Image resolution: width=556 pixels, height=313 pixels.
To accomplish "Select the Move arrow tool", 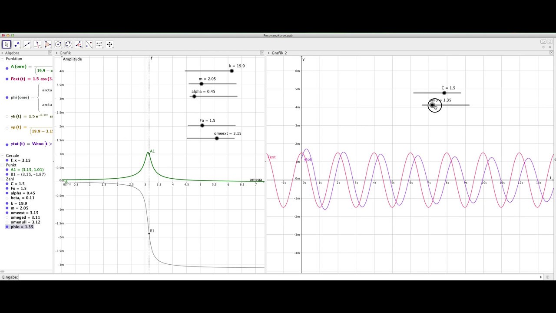I will [x=6, y=44].
